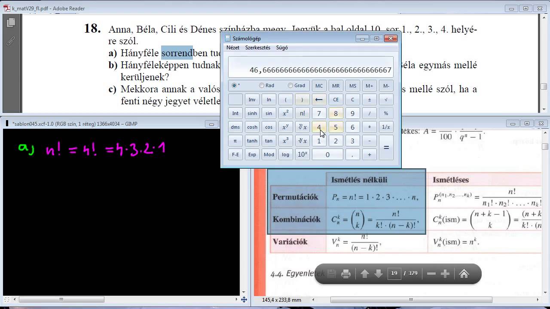This screenshot has height=309, width=550.
Task: Toggle the F-E scientific notation key
Action: click(235, 154)
